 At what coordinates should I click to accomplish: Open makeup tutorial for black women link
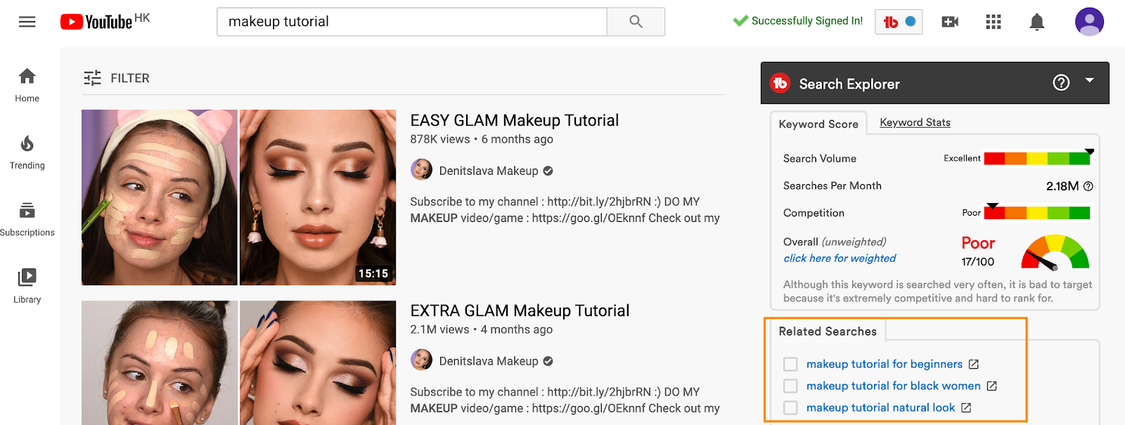coord(894,386)
